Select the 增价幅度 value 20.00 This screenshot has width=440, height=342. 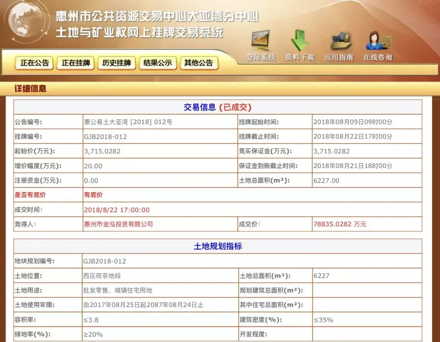coord(93,166)
